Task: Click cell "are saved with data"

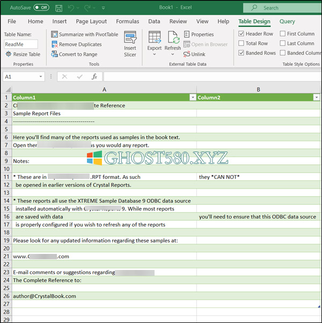Action: 104,217
